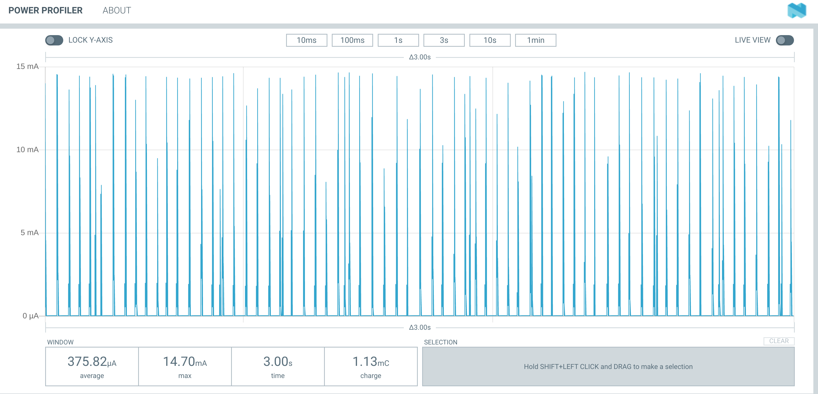This screenshot has width=818, height=394.
Task: Set the time window to 1s
Action: tap(398, 40)
